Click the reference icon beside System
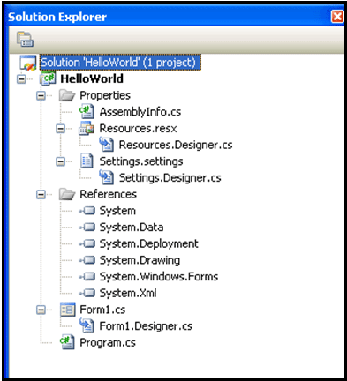347x381 pixels. coord(87,211)
